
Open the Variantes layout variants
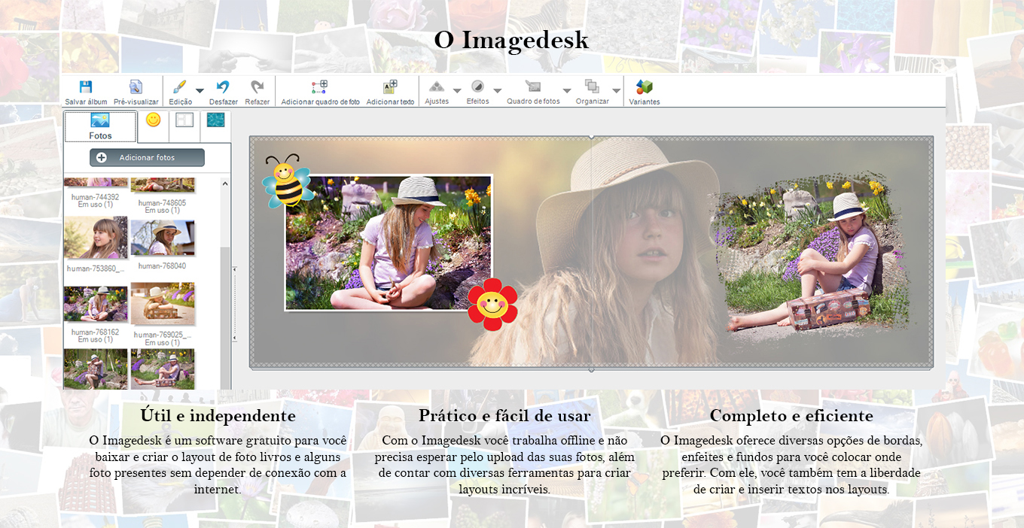[645, 93]
